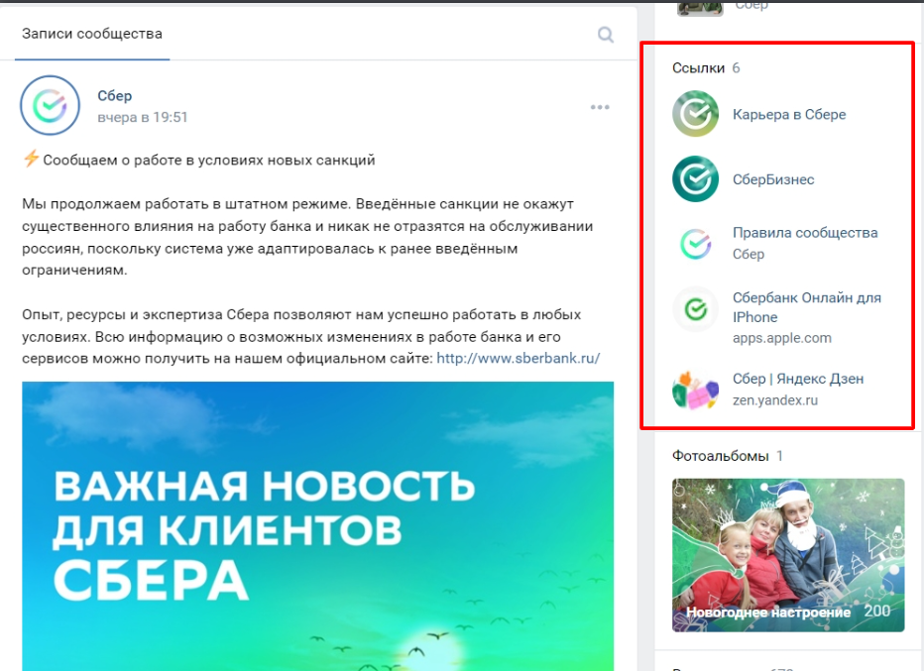
Task: Open the post options via the ellipsis
Action: [x=599, y=105]
